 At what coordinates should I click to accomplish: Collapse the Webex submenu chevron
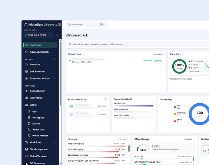coord(54,105)
